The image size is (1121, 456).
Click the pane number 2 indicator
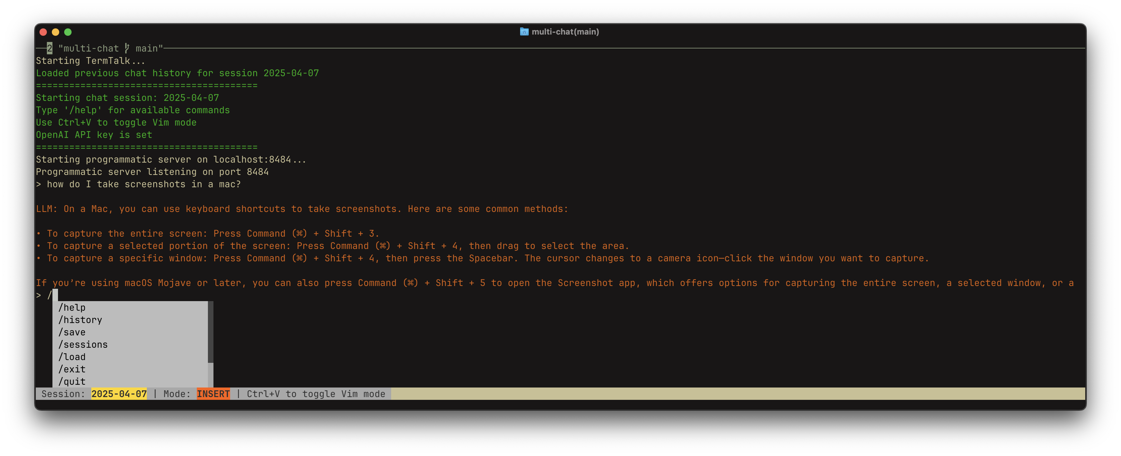[x=50, y=48]
